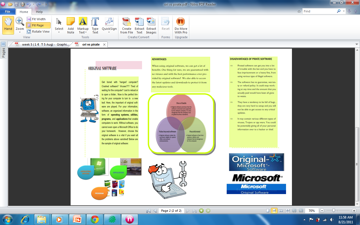The image size is (360, 225).
Task: Open the document tabs list dropdown
Action: coord(357,44)
